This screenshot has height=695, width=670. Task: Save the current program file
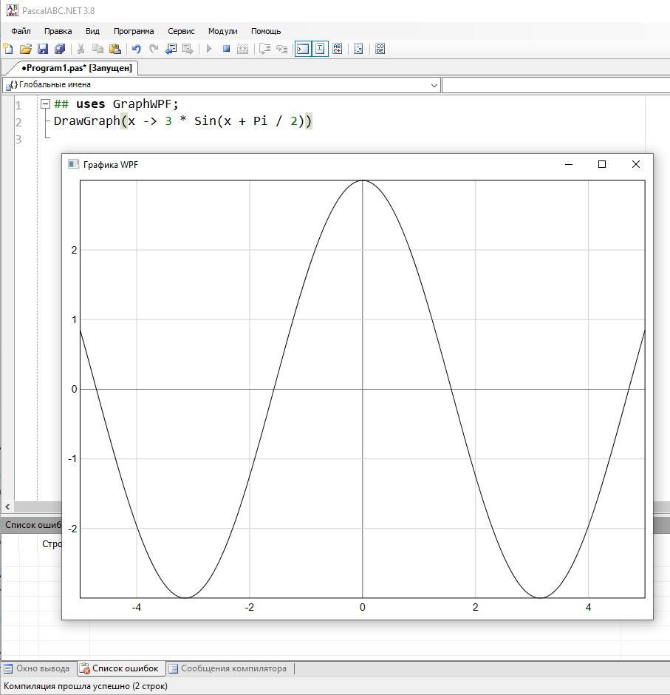43,49
